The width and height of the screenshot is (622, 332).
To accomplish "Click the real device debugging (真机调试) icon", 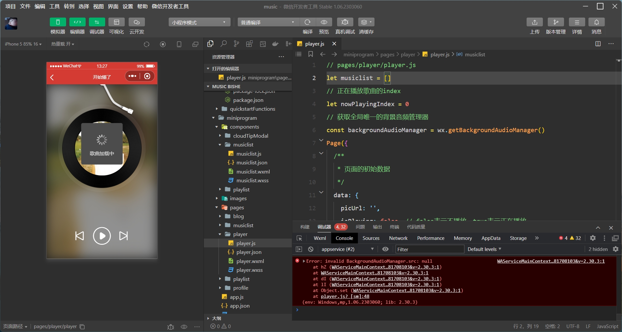I will point(345,22).
